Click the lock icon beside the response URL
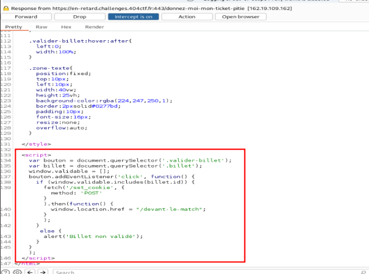 (6, 8)
